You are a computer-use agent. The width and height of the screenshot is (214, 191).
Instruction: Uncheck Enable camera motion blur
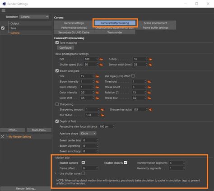[x=83, y=163]
